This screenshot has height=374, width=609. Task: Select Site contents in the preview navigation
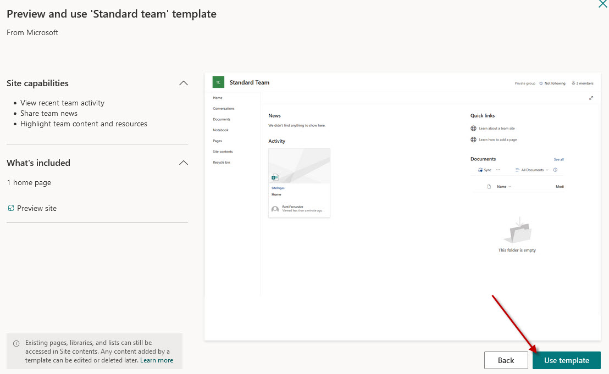pyautogui.click(x=223, y=152)
